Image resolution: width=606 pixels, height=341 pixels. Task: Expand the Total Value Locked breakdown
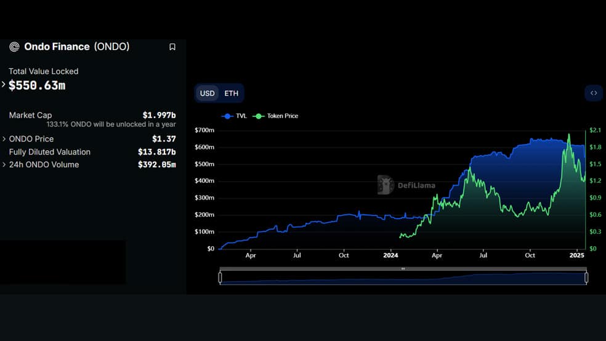(4, 84)
